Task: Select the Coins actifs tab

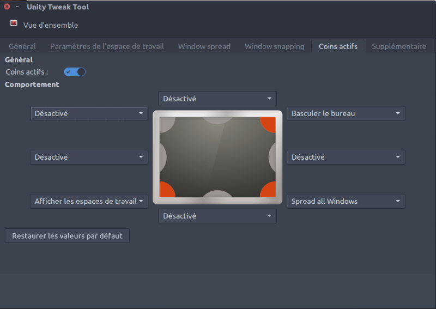Action: (338, 46)
